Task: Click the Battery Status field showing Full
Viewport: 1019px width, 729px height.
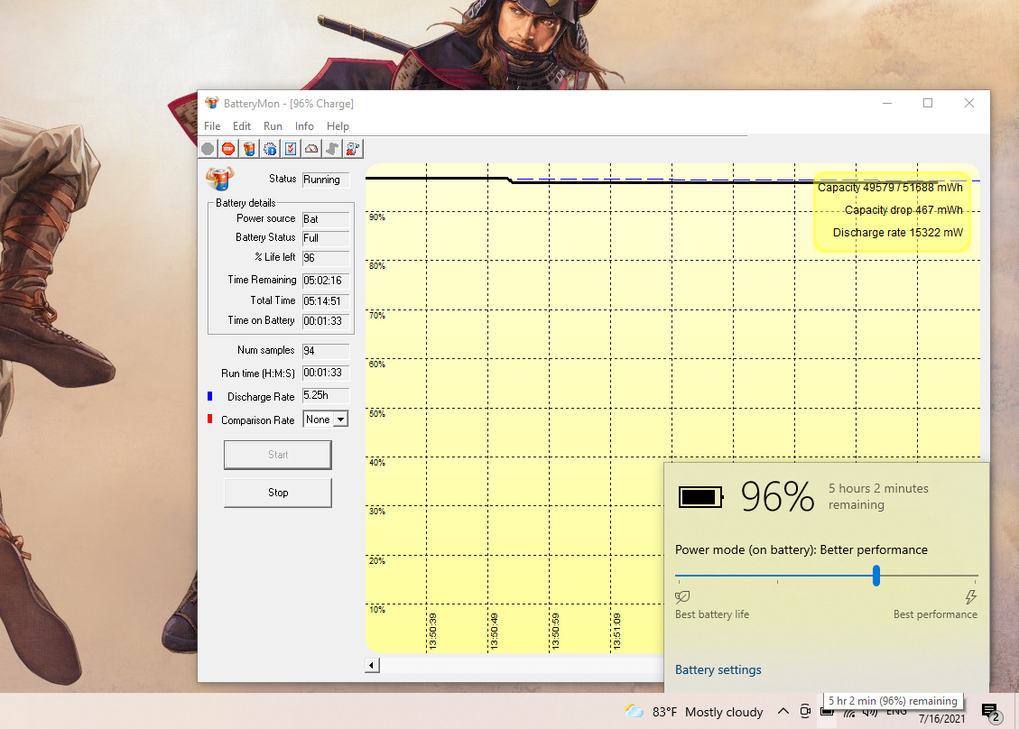Action: [x=326, y=238]
